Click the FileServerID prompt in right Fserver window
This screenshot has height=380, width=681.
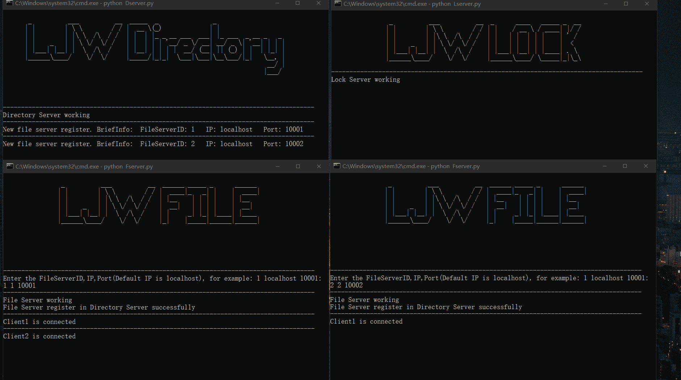[x=489, y=278]
